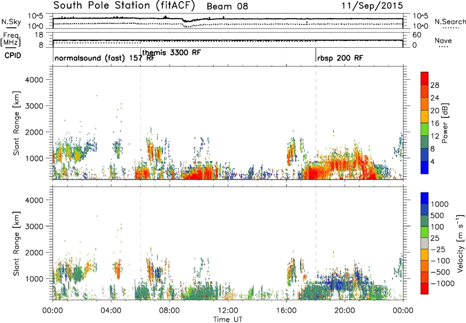This screenshot has height=323, width=466.
Task: Click '2000' on the velocity panel range axis
Action: [34, 252]
